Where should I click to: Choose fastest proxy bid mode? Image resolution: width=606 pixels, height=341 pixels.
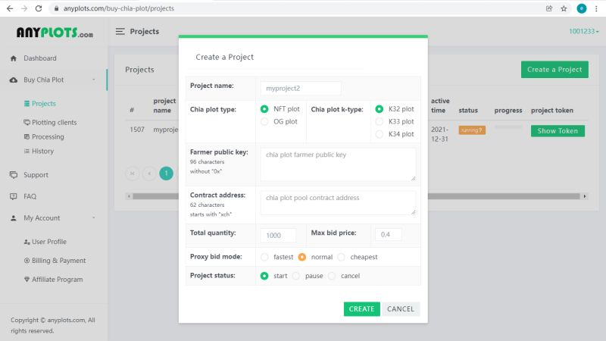click(x=264, y=257)
